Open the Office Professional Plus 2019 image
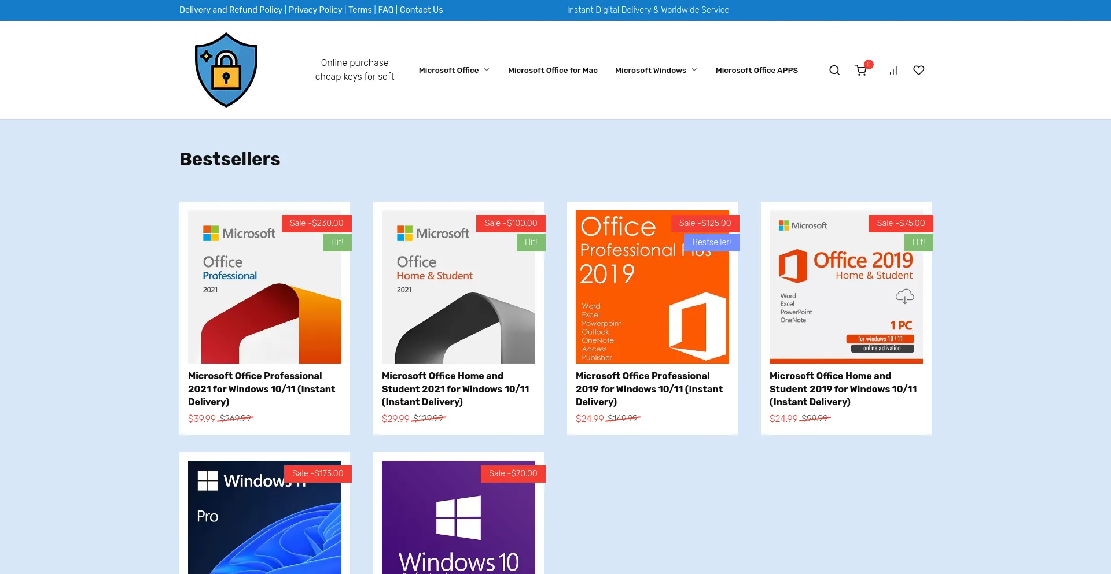This screenshot has width=1111, height=574. (652, 287)
